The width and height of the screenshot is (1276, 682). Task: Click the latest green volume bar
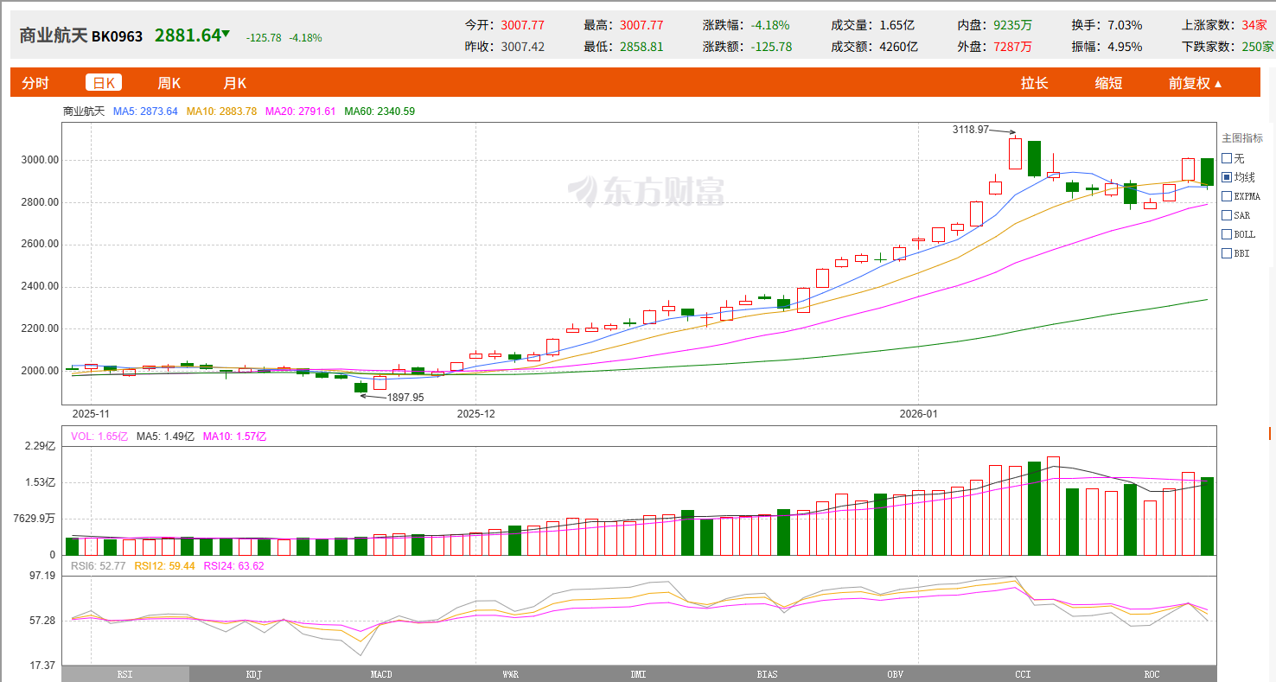pos(1207,516)
